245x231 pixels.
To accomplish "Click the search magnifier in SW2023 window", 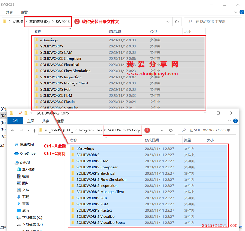I will [190, 22].
